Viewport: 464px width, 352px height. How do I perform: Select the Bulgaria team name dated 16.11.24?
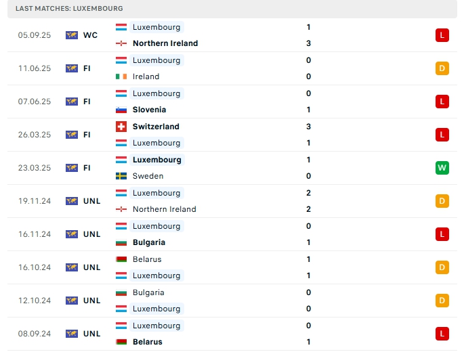pyautogui.click(x=149, y=242)
